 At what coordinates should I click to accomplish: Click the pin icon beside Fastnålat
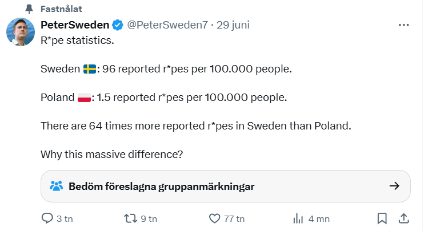(x=29, y=10)
